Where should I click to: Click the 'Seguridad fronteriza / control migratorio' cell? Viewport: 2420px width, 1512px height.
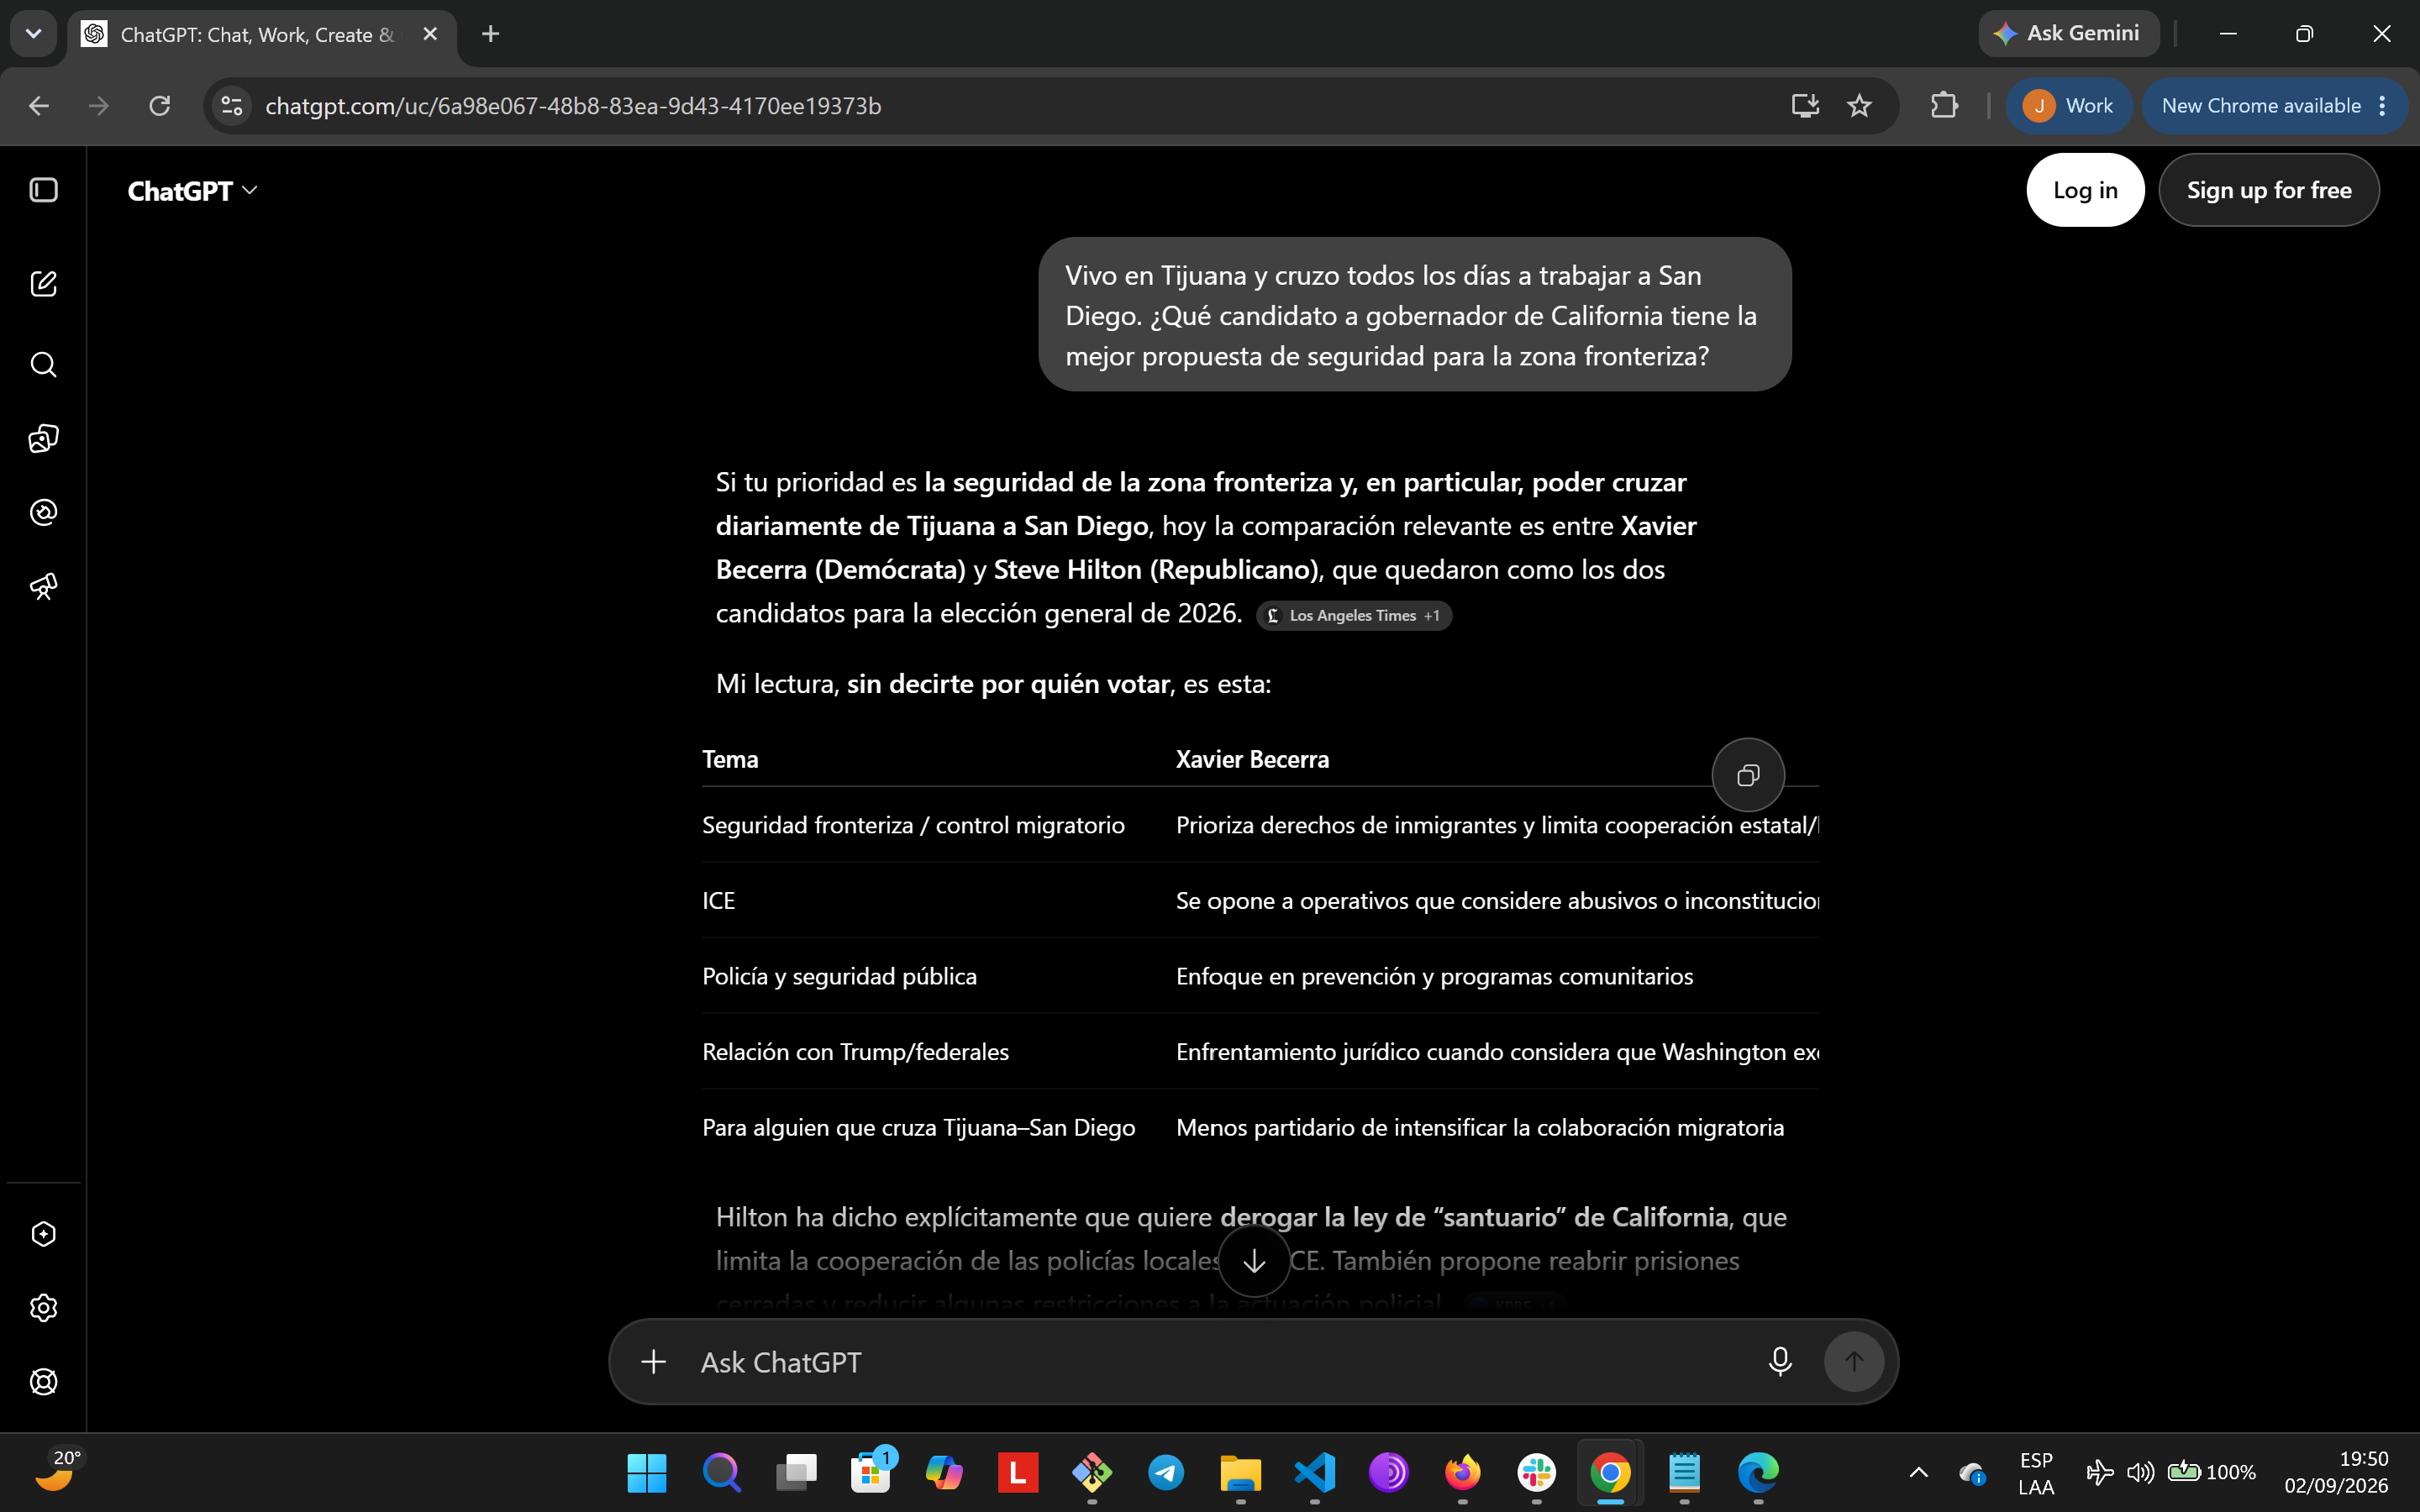click(x=913, y=825)
